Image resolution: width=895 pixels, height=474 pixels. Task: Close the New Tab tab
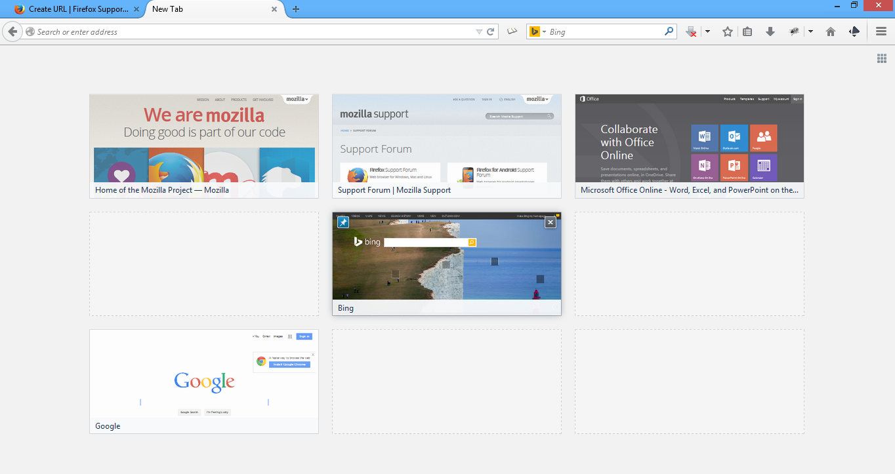[x=274, y=9]
